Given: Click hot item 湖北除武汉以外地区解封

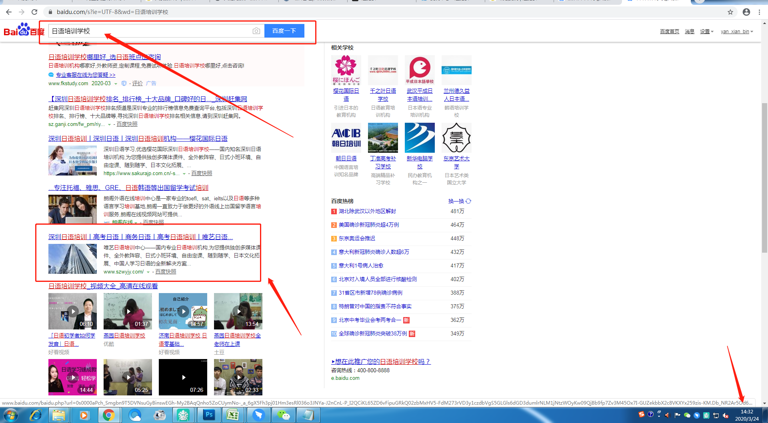Looking at the screenshot, I should coord(367,211).
